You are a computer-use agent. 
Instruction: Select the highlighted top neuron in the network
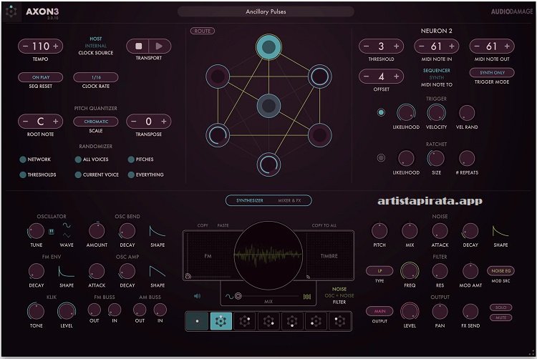[268, 47]
